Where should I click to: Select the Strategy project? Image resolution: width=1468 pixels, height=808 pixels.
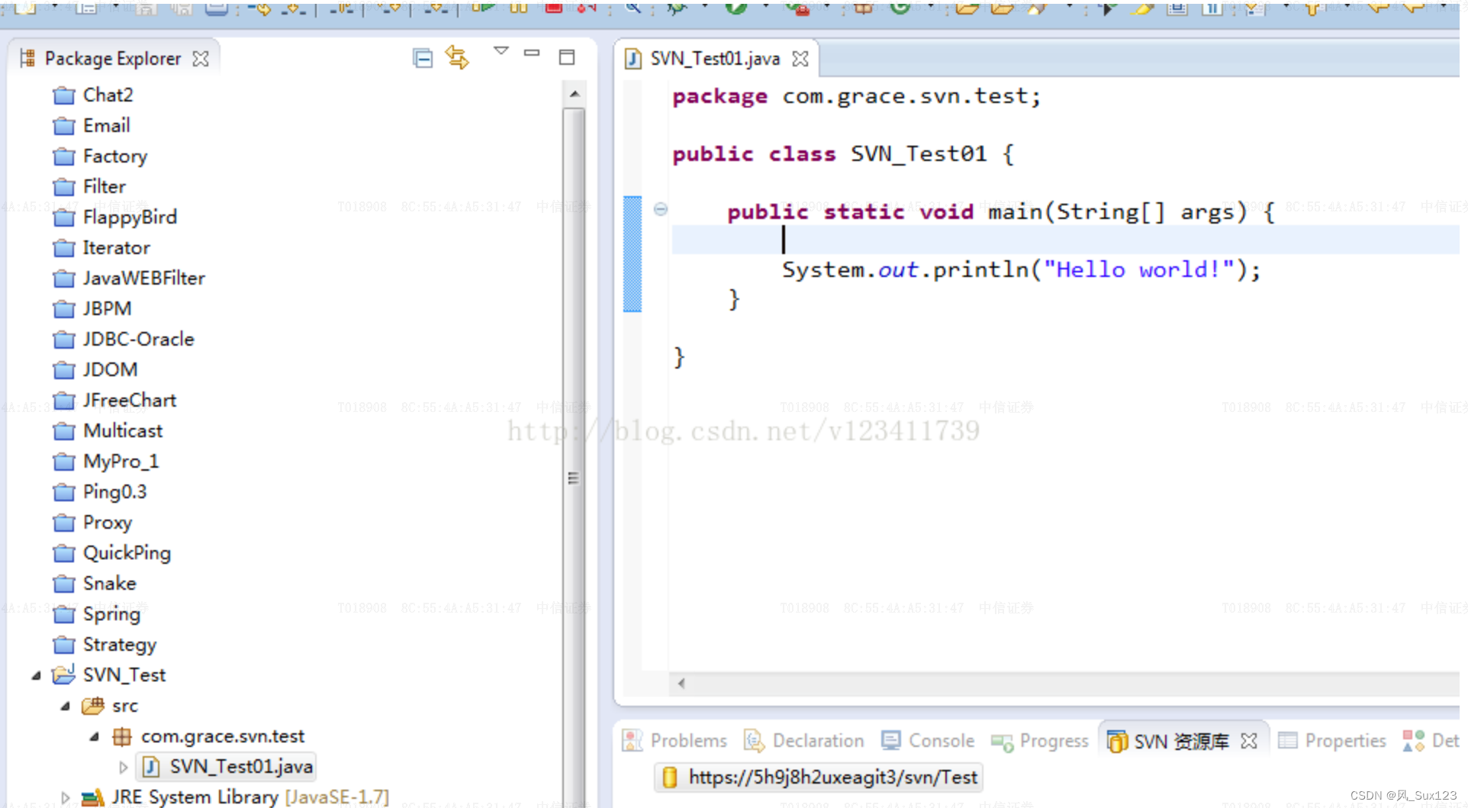(119, 645)
